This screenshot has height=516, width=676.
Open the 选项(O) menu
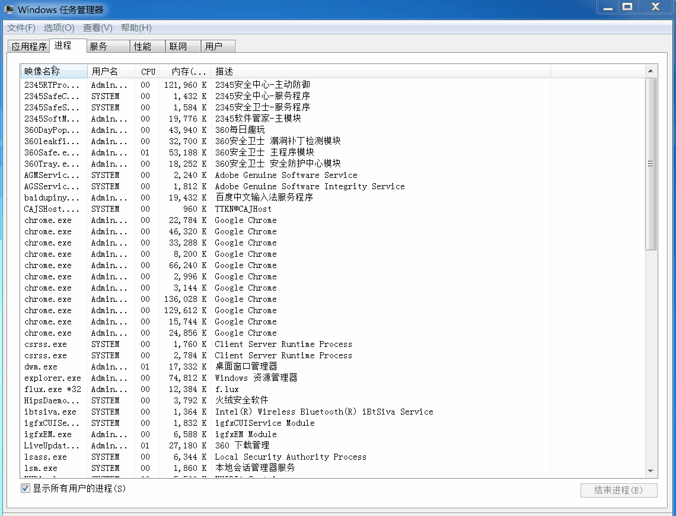coord(59,28)
